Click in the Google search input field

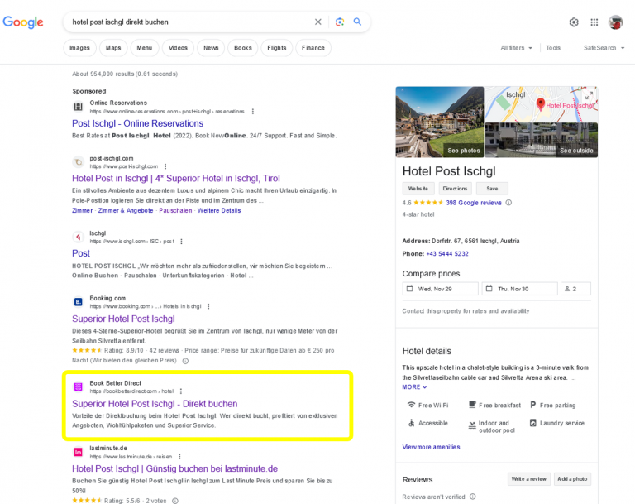[x=190, y=22]
